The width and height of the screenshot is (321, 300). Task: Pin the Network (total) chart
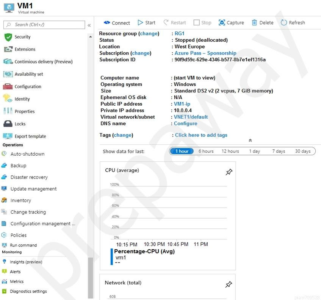(x=229, y=284)
